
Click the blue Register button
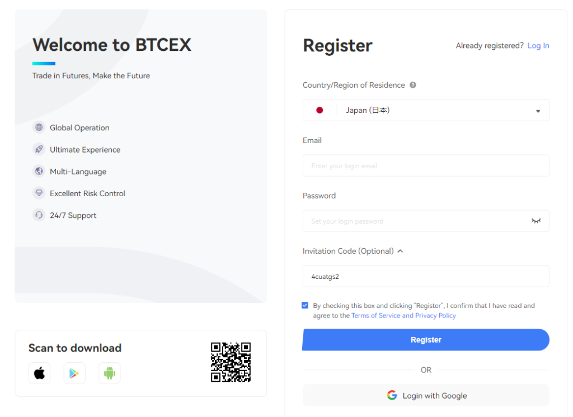click(426, 340)
